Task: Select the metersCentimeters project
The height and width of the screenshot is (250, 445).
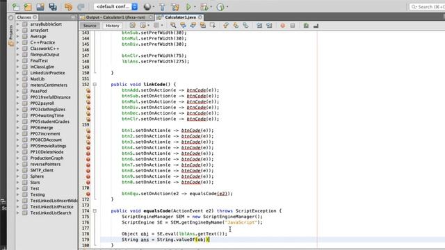Action: (x=49, y=85)
